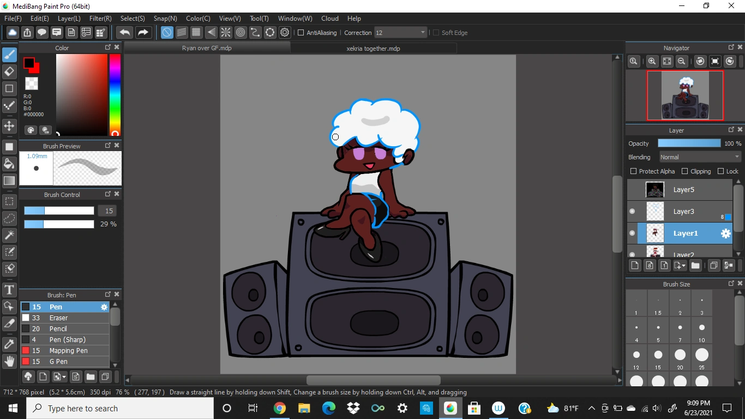Select the Magic Wand tool
Image resolution: width=745 pixels, height=419 pixels.
coord(9,235)
